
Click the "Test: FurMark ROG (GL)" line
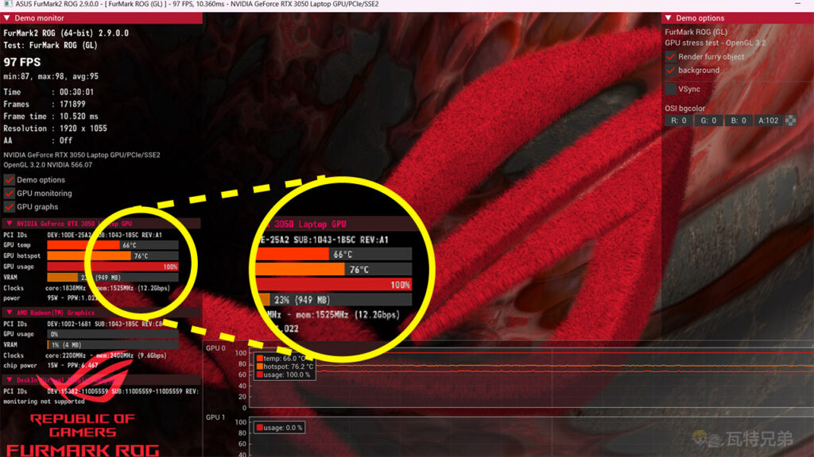coord(50,45)
